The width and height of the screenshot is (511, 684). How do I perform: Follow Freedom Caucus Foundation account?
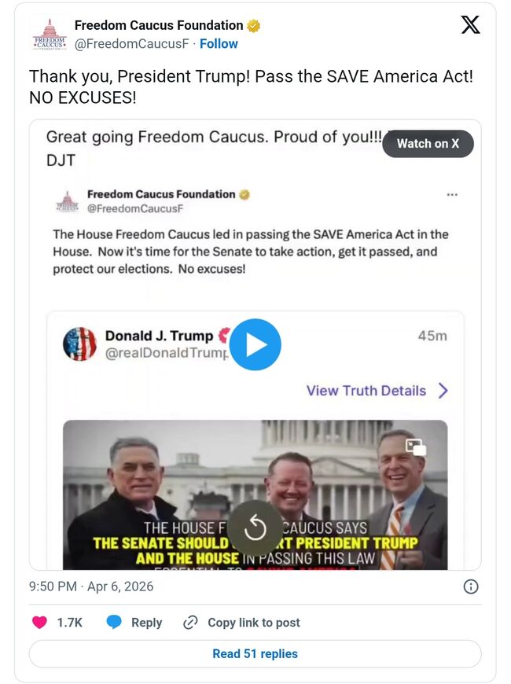tap(219, 44)
